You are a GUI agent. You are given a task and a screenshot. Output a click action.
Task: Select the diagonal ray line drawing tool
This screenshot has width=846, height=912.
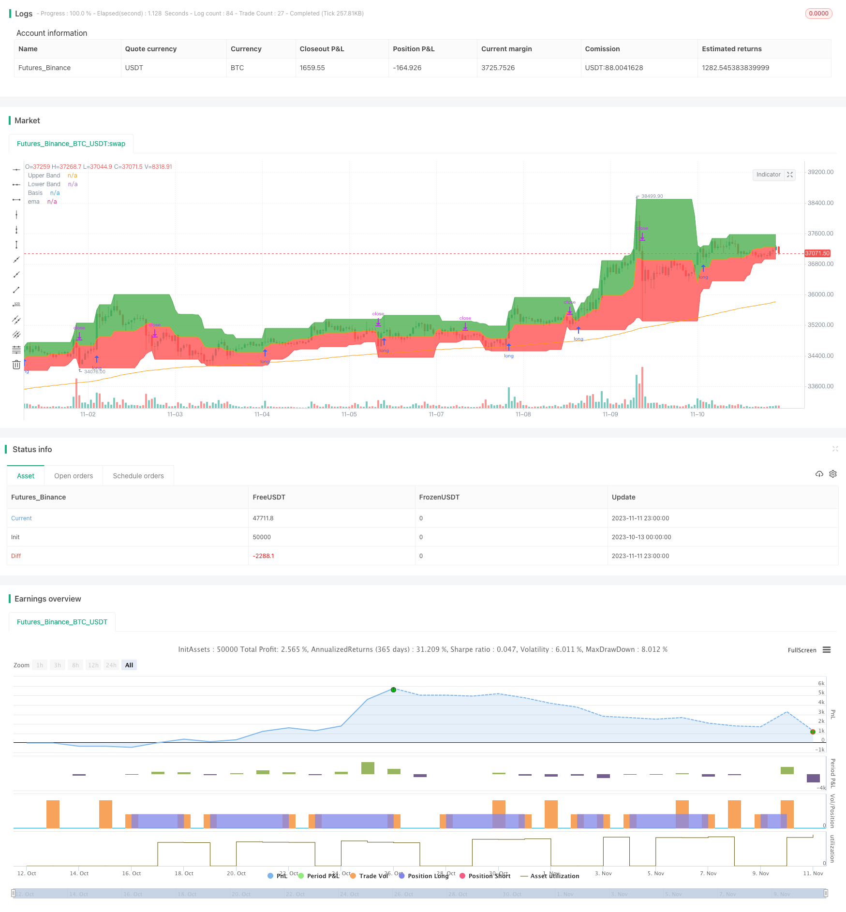[16, 275]
